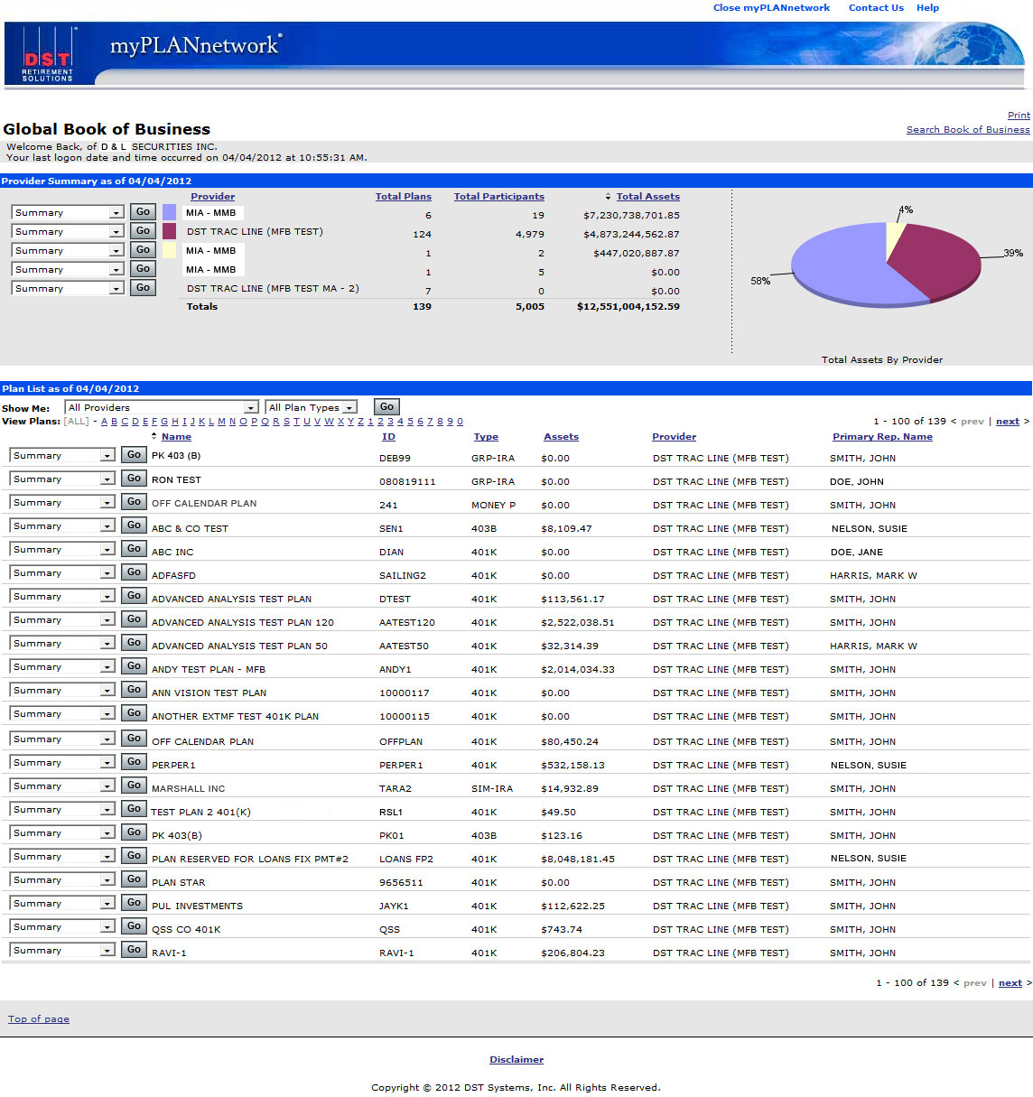Open the Help link
The width and height of the screenshot is (1033, 1097).
[x=927, y=8]
